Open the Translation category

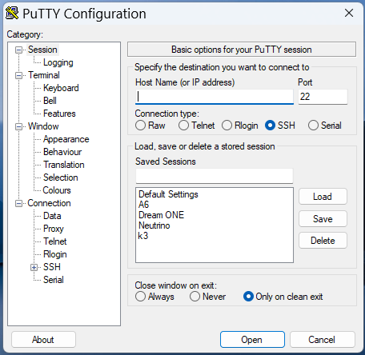[64, 165]
